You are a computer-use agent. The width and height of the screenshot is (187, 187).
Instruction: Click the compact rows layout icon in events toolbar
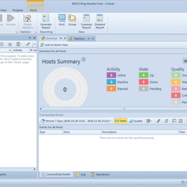pyautogui.click(x=181, y=121)
